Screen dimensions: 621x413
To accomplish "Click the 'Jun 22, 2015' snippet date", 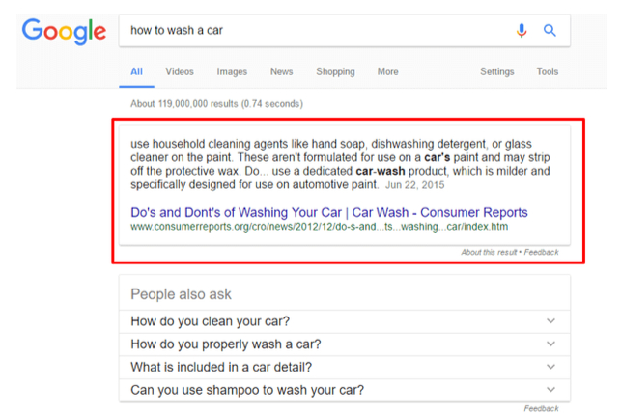I will (x=415, y=185).
